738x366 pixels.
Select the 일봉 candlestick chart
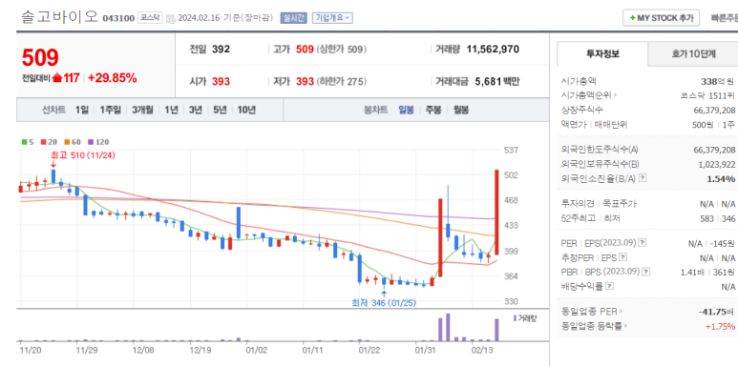(406, 110)
